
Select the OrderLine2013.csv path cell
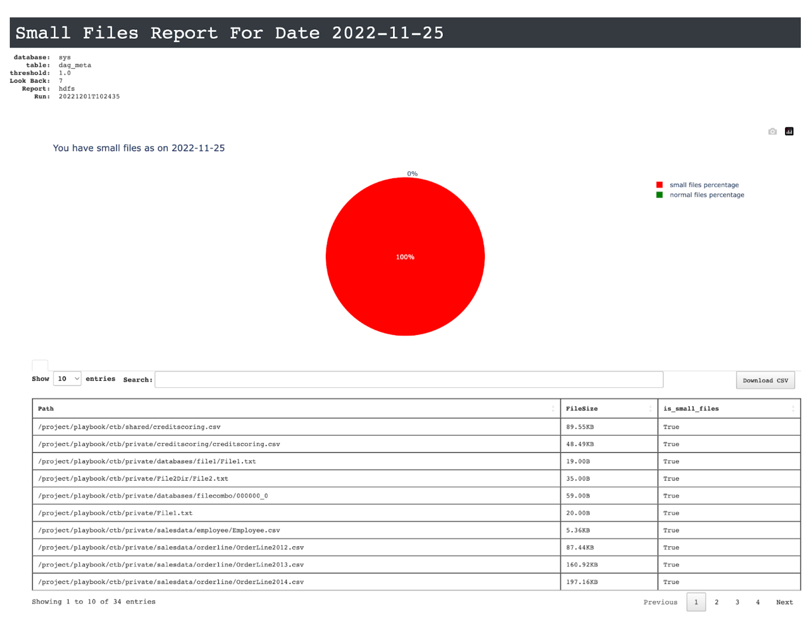296,565
